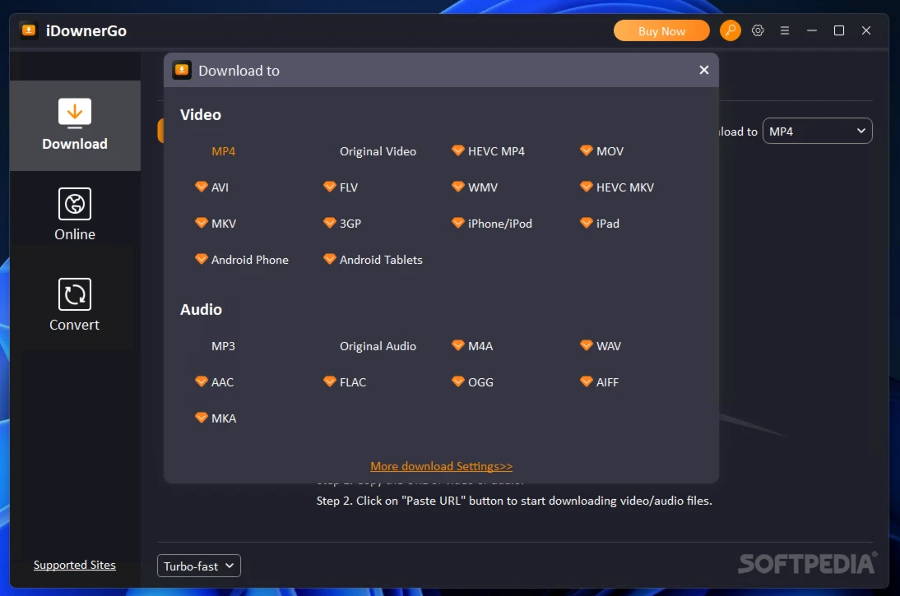Open the Supported Sites link
900x596 pixels.
tap(75, 565)
